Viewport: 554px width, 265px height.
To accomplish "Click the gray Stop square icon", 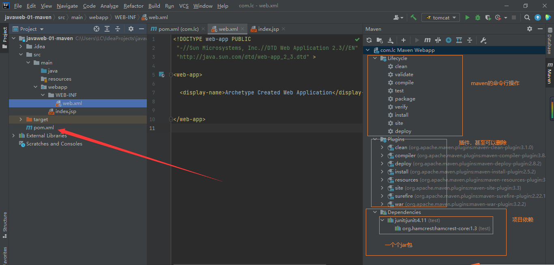I will click(x=513, y=17).
